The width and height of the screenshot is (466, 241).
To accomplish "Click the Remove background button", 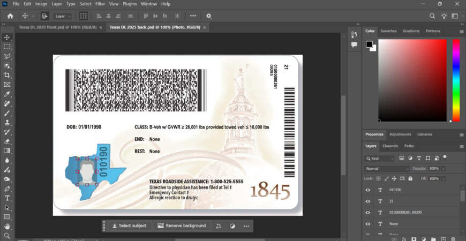I will click(182, 226).
